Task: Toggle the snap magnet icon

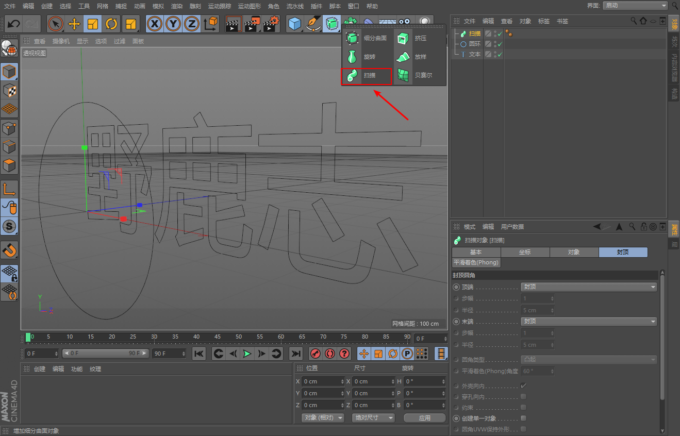Action: [x=9, y=250]
